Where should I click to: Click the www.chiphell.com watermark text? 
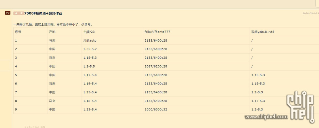(x=266, y=117)
